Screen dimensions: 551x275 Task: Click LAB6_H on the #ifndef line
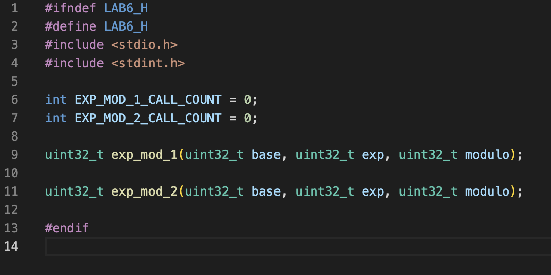126,8
